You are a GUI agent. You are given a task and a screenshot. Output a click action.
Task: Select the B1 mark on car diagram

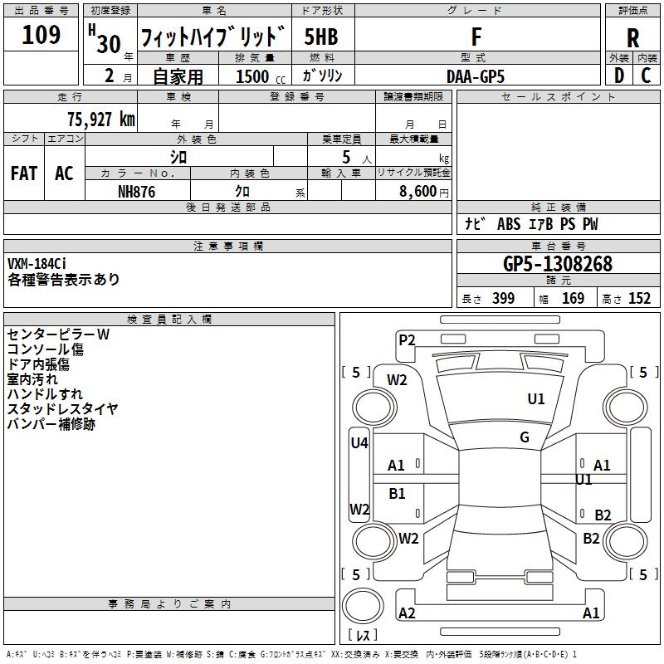click(x=398, y=493)
